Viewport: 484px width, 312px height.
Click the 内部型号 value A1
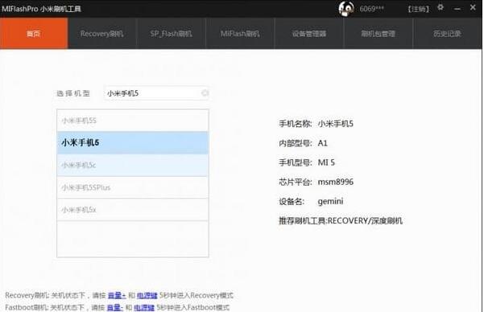pyautogui.click(x=323, y=143)
